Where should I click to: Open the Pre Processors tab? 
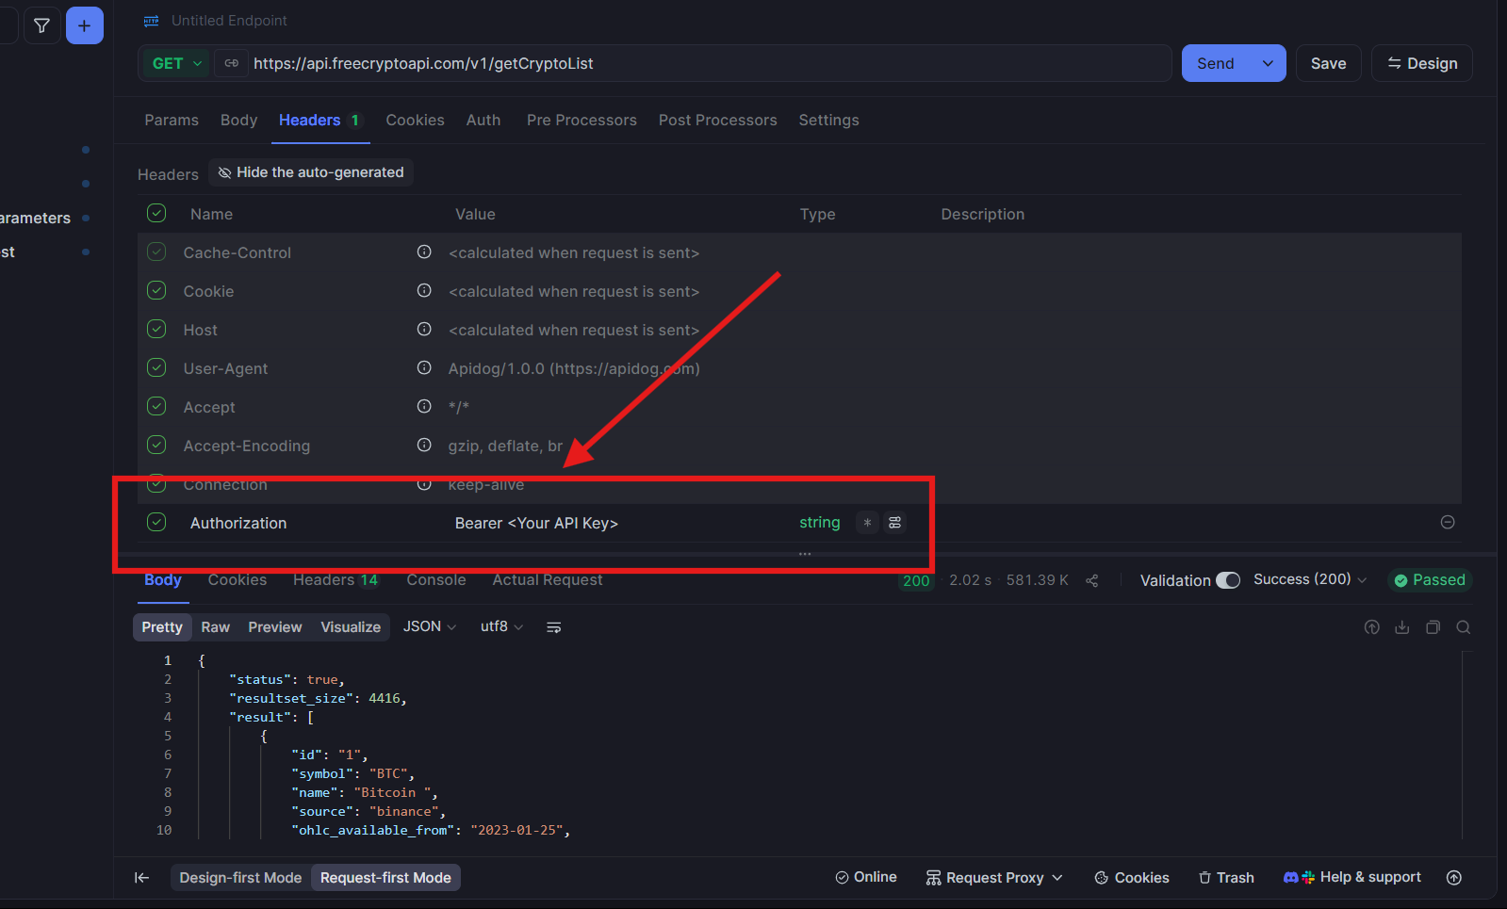(x=582, y=120)
